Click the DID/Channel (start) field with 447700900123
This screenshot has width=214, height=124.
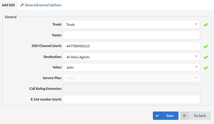tap(131, 46)
